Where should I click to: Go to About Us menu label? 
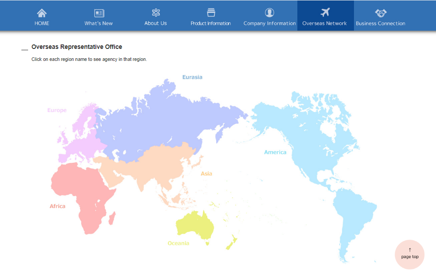156,23
